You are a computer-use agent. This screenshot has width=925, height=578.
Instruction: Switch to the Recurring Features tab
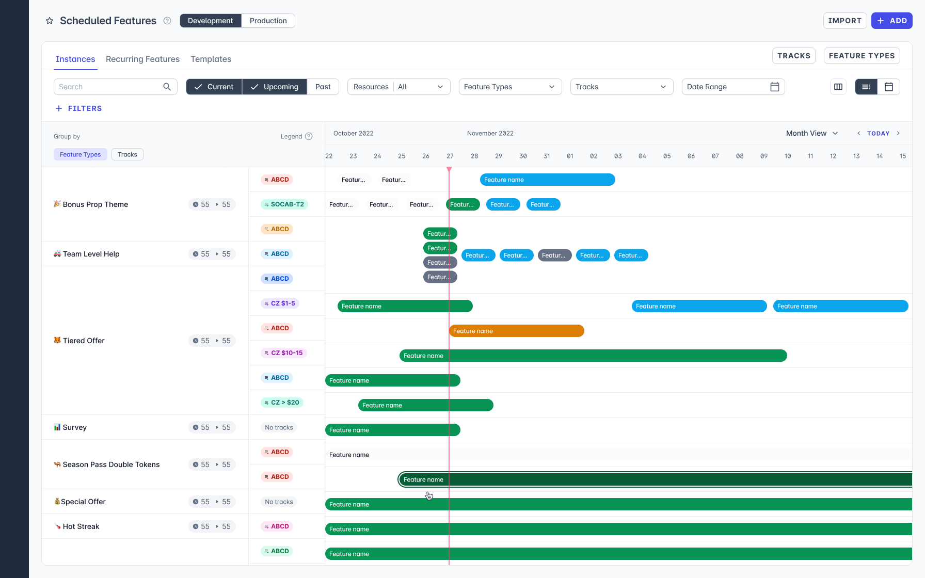click(x=142, y=59)
